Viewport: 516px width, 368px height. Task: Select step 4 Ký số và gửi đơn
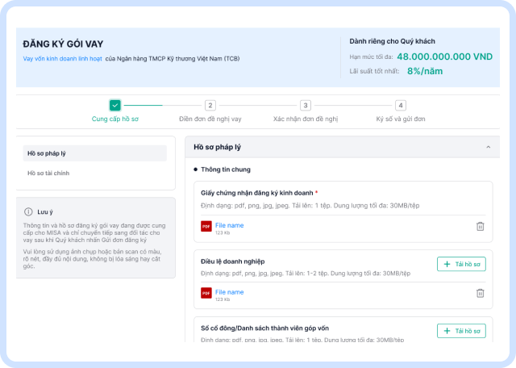[x=401, y=105]
